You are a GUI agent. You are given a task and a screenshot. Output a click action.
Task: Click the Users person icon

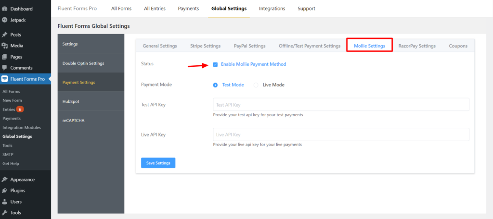point(5,202)
